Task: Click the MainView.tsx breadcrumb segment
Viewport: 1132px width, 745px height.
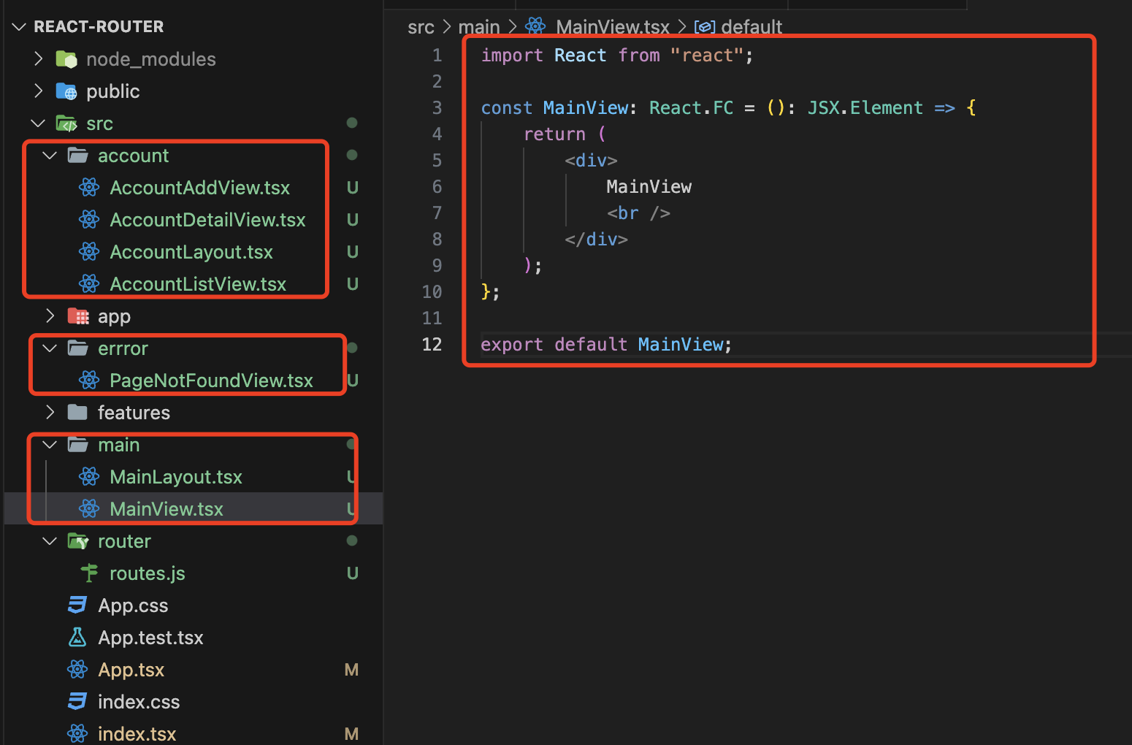Action: coord(613,28)
